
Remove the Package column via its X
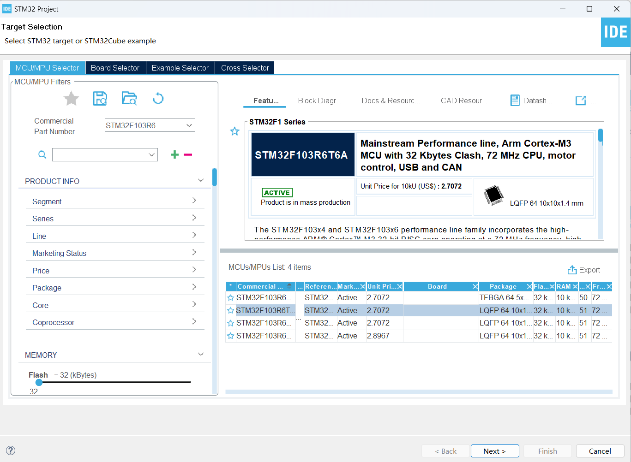click(x=529, y=286)
